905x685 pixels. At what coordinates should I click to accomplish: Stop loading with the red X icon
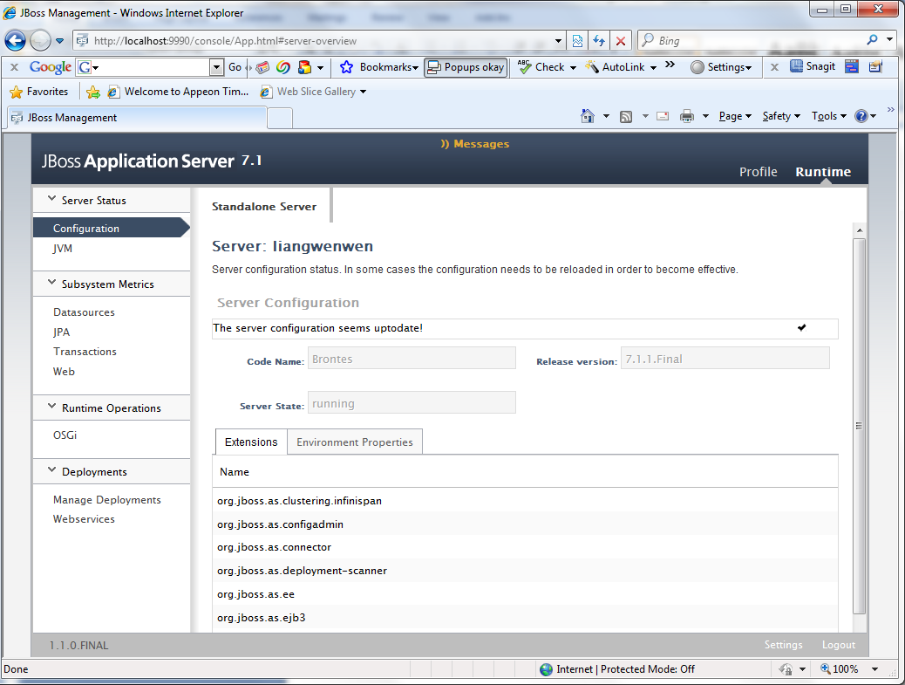(x=621, y=40)
